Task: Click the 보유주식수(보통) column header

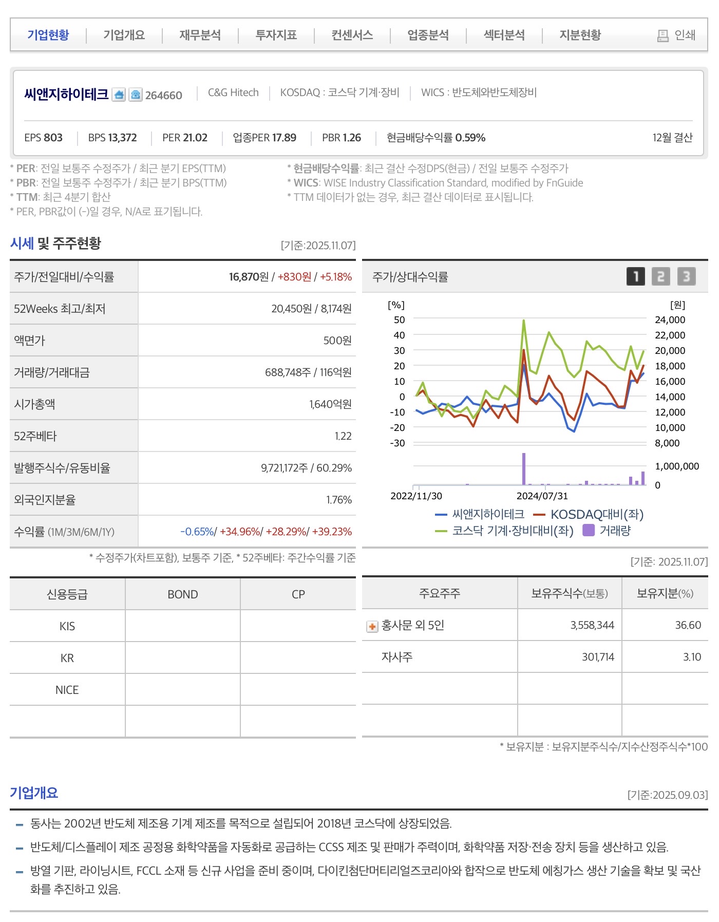Action: tap(570, 593)
